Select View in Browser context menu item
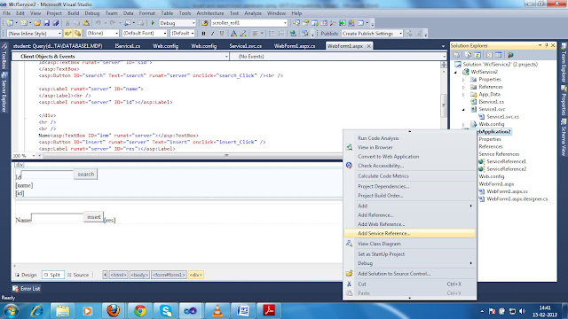The width and height of the screenshot is (568, 319). [410, 147]
